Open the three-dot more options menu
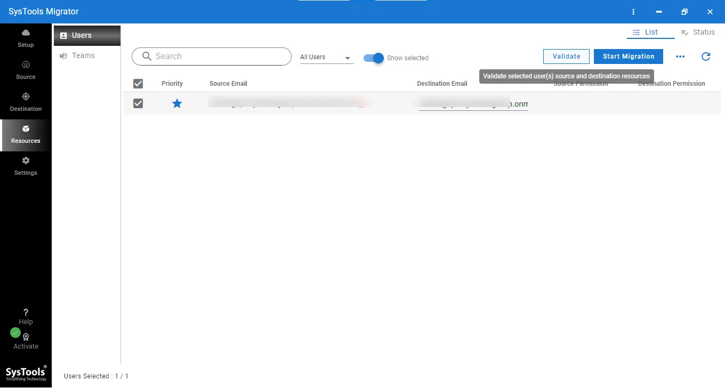The width and height of the screenshot is (725, 388). [x=680, y=56]
